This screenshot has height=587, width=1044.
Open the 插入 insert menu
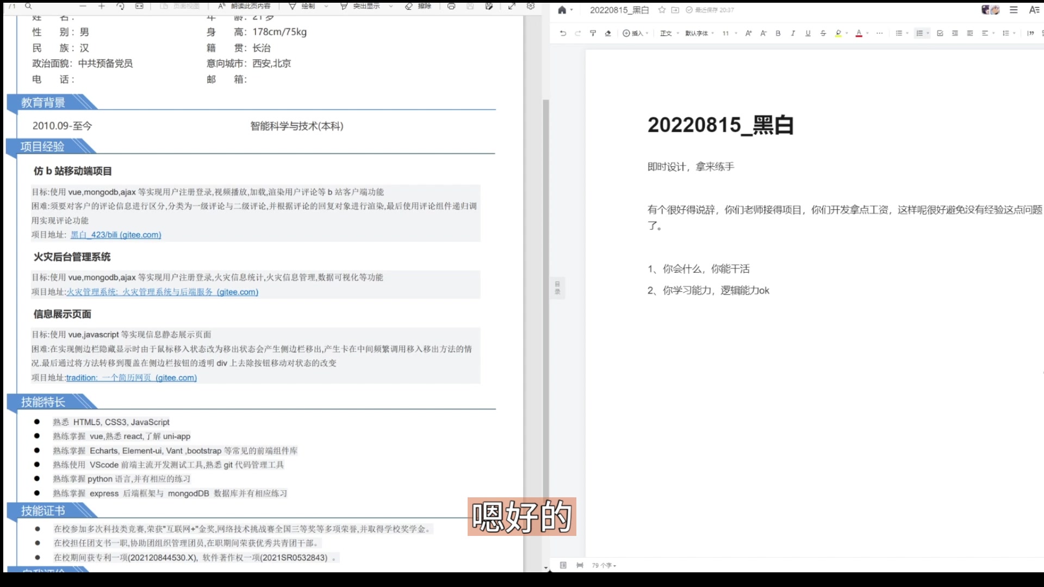[x=636, y=33]
